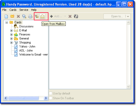Toggle the Use by default checkbox
137x106 pixels.
(x=51, y=93)
